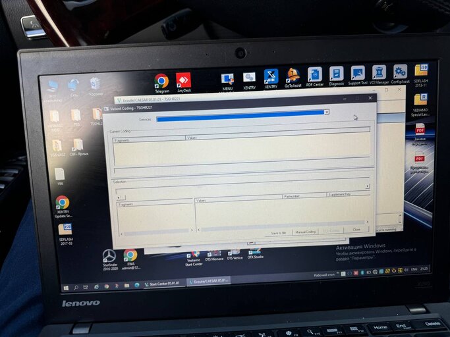Open the grey XENTRY desktop icon

[249, 81]
